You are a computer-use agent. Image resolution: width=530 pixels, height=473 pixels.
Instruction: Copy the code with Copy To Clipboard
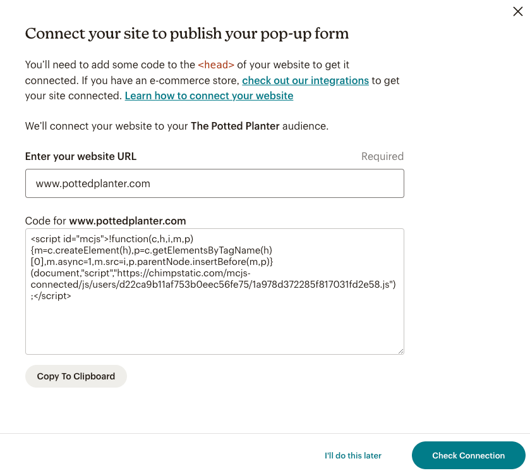pyautogui.click(x=76, y=376)
